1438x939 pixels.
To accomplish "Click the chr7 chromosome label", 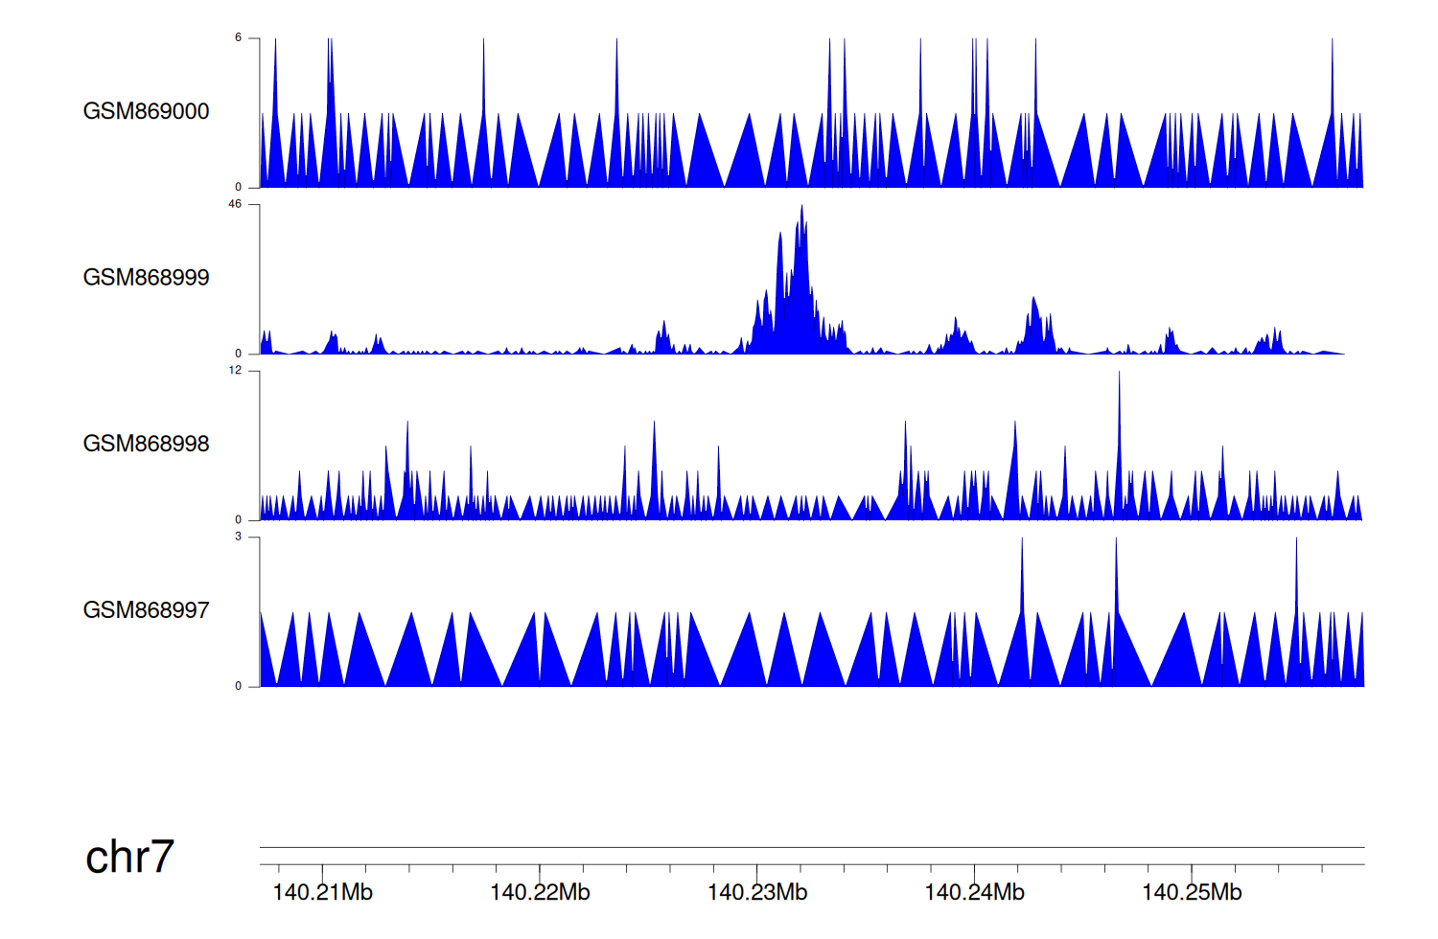I will 129,857.
